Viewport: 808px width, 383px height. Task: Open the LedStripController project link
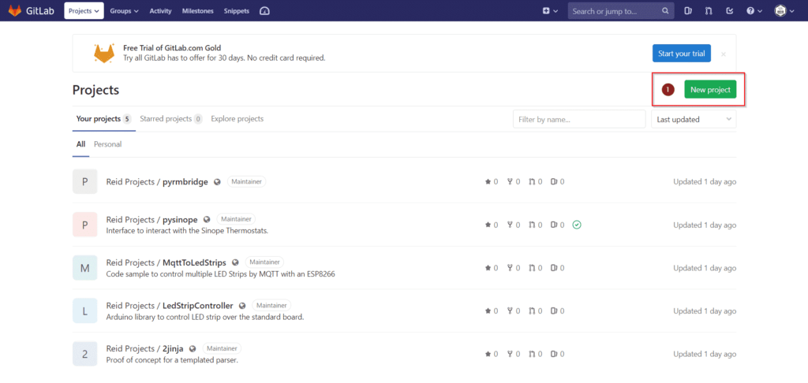[x=170, y=306]
